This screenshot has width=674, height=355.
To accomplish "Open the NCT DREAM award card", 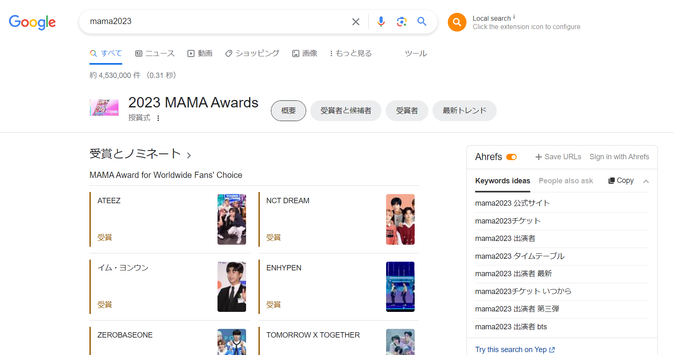I will [338, 219].
